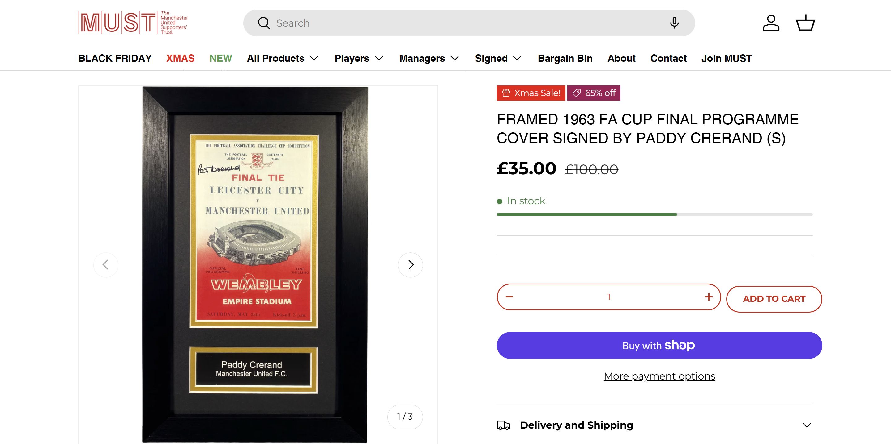Click the MUST logo

(x=133, y=23)
